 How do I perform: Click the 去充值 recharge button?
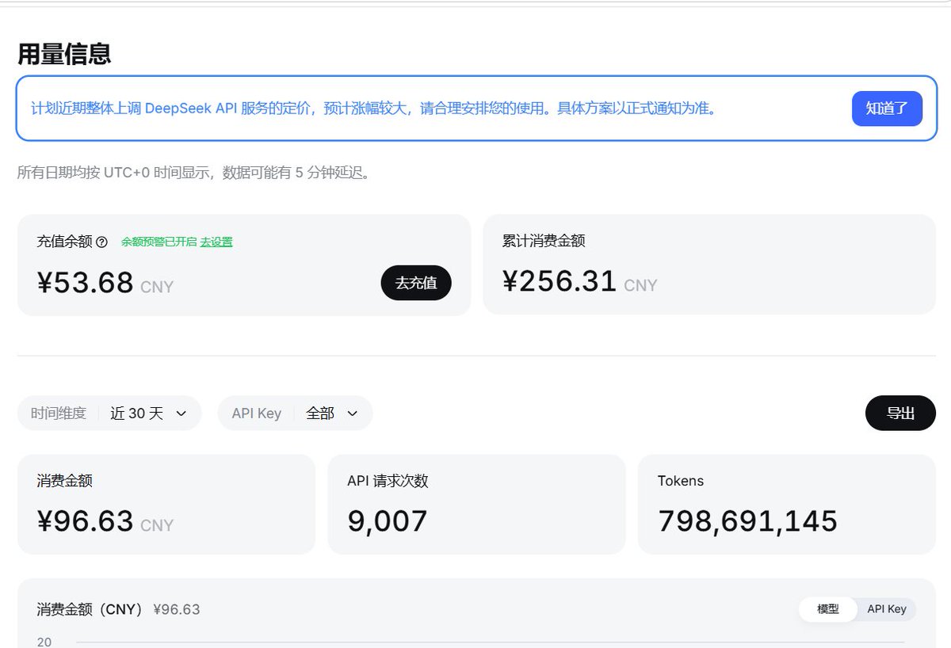pyautogui.click(x=416, y=283)
